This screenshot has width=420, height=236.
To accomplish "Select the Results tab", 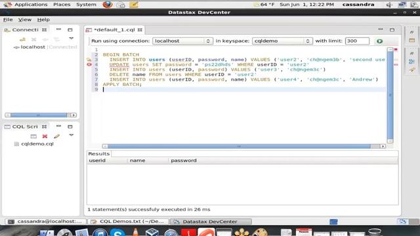I will [x=99, y=153].
